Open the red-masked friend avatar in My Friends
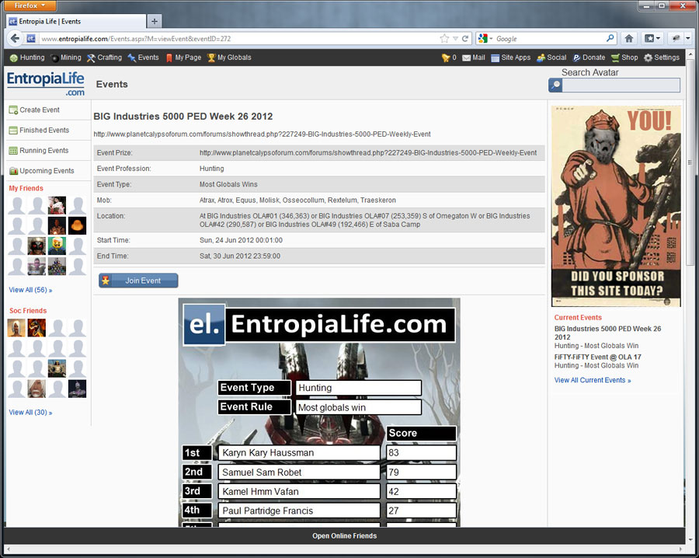This screenshot has width=699, height=558. click(x=37, y=246)
